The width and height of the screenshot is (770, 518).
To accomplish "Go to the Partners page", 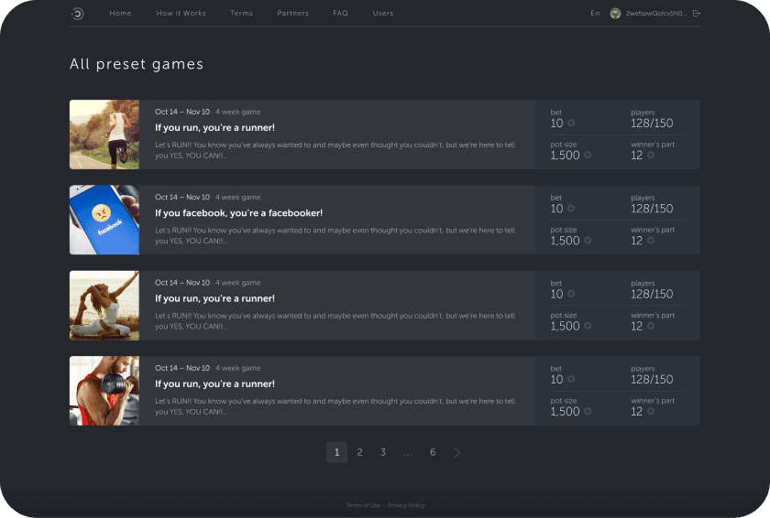I will [x=292, y=13].
